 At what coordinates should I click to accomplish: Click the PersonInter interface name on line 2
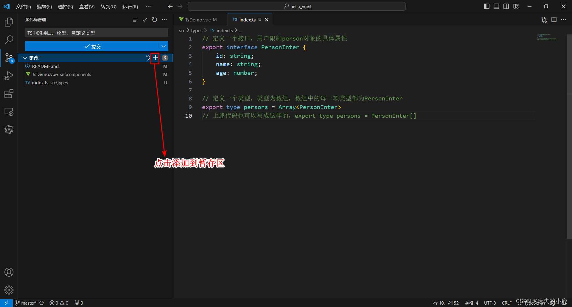coord(280,47)
